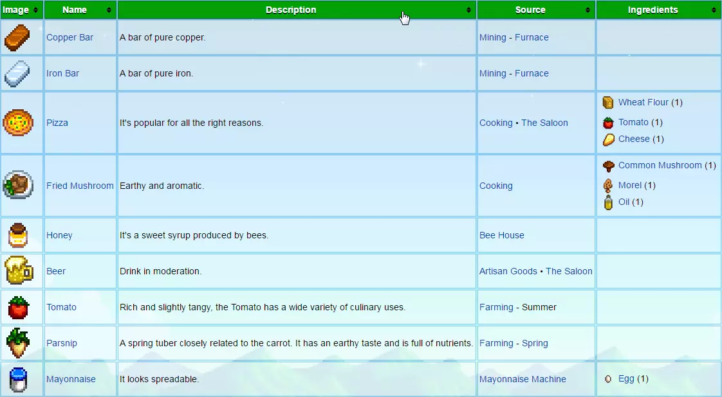Screen dimensions: 722x397
Task: Click the Common Mushroom ingredient icon
Action: [x=608, y=166]
